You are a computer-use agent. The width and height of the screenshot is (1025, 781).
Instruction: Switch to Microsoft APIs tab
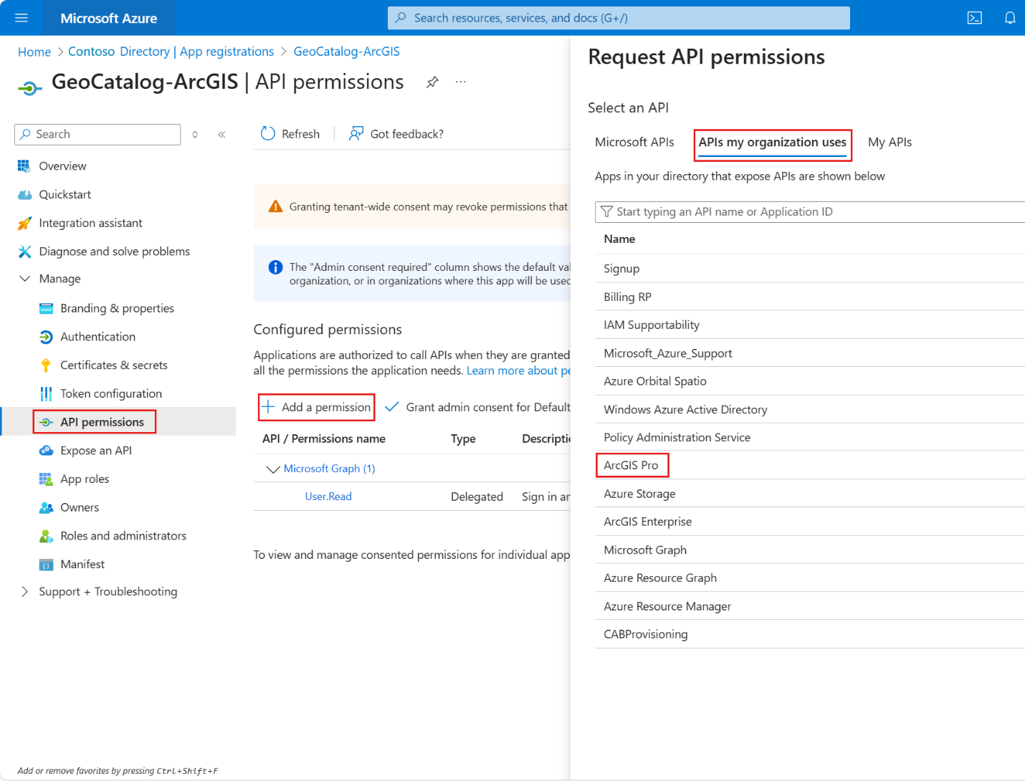point(634,142)
